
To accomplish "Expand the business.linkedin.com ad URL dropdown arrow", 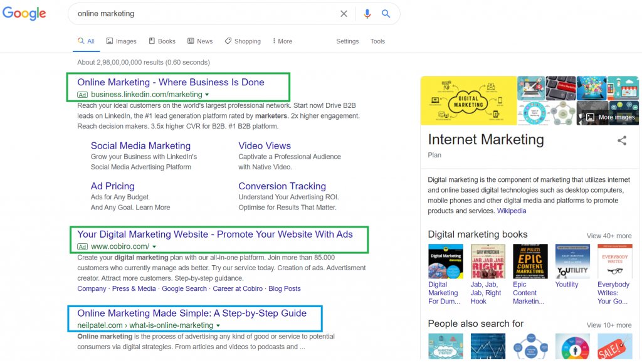I will pos(207,95).
